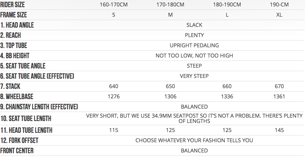Click the SLACK head angle value
The width and height of the screenshot is (305, 157).
194,25
